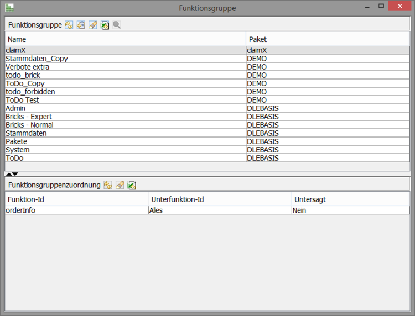Viewport: 415px width, 316px height.
Task: Open the window icon in title bar
Action: 9,8
